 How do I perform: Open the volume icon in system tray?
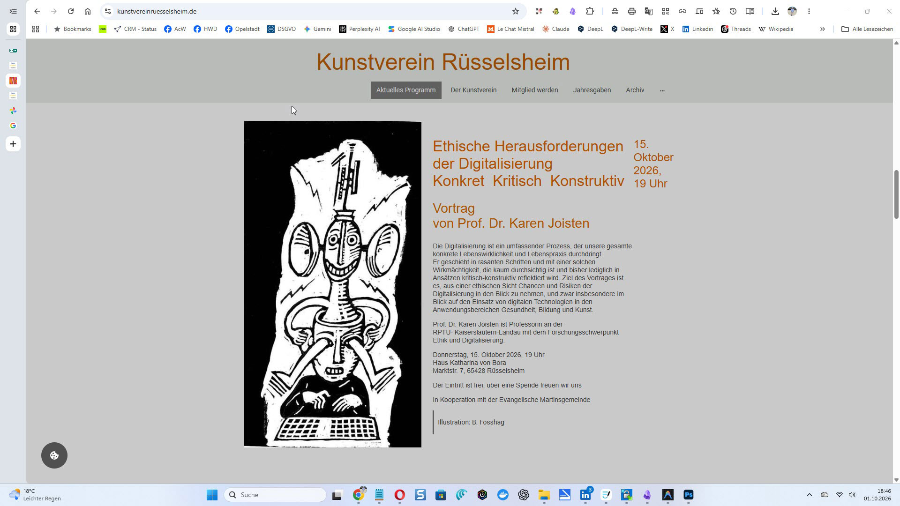(x=852, y=495)
